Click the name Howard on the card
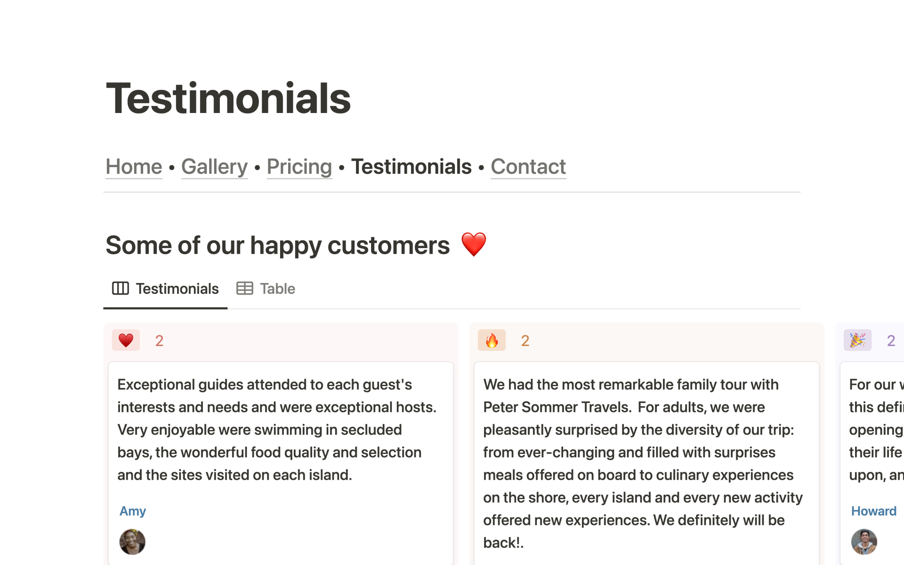This screenshot has height=565, width=904. pos(873,511)
